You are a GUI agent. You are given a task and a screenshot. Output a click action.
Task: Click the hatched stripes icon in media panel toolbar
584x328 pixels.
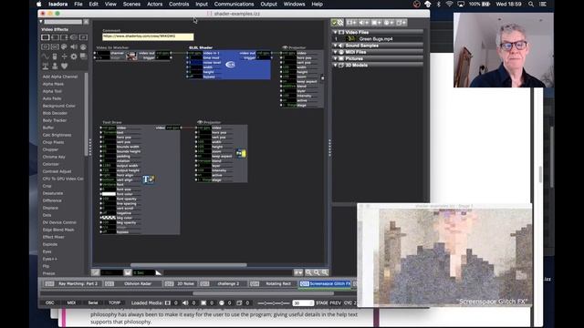(x=340, y=22)
